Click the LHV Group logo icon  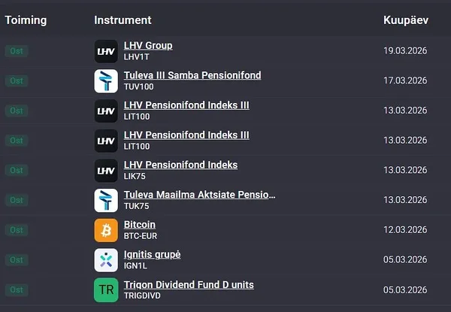[106, 51]
